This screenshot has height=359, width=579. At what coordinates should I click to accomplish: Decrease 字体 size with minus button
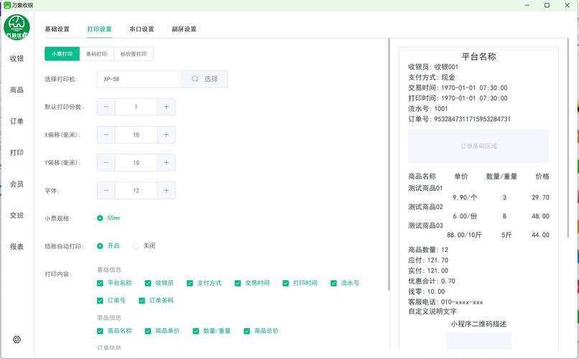[106, 190]
